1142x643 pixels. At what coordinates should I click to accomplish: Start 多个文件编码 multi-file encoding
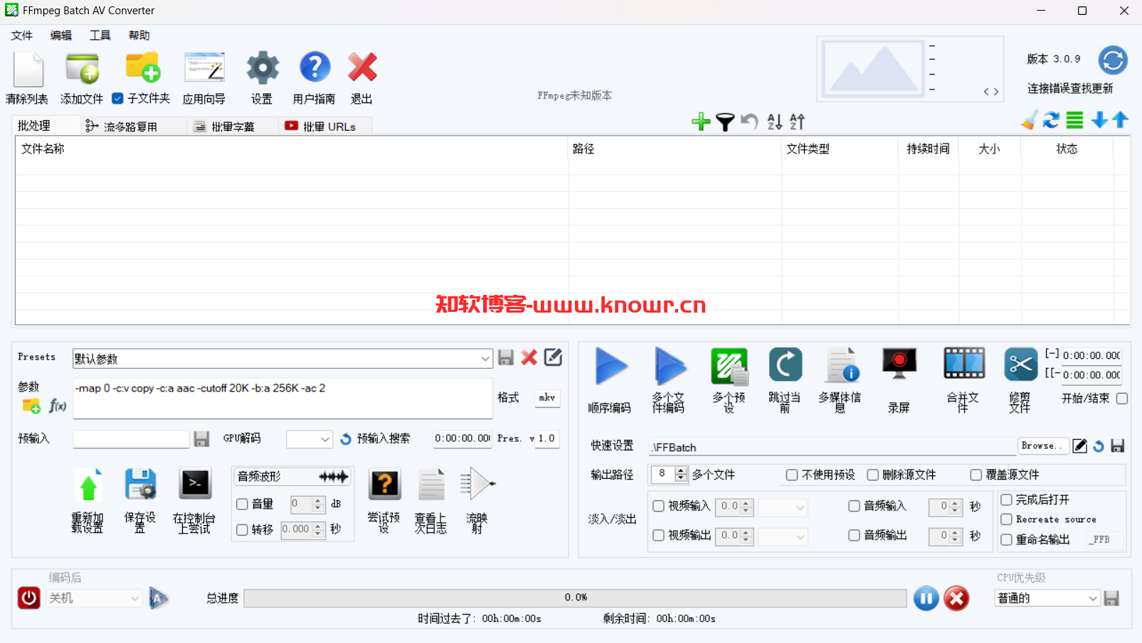tap(670, 367)
